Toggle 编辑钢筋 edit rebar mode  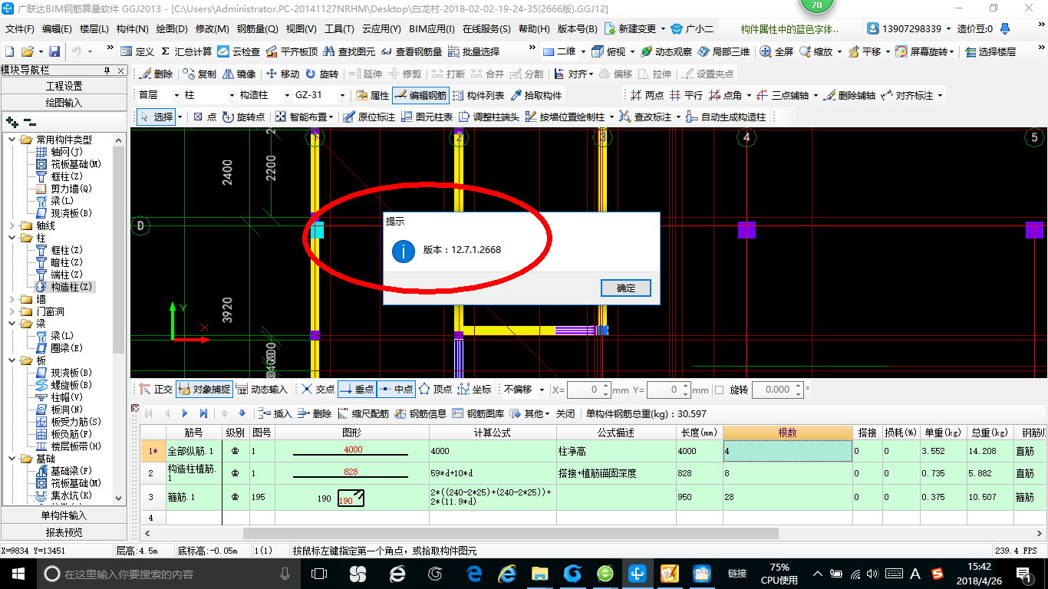[420, 96]
